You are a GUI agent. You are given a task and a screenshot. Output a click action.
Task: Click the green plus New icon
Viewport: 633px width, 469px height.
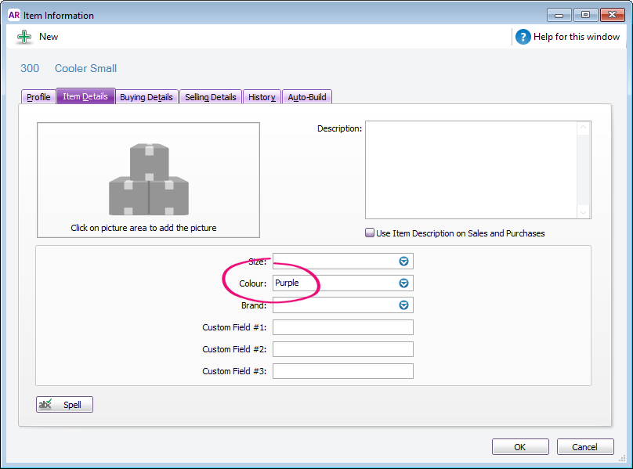pos(24,37)
